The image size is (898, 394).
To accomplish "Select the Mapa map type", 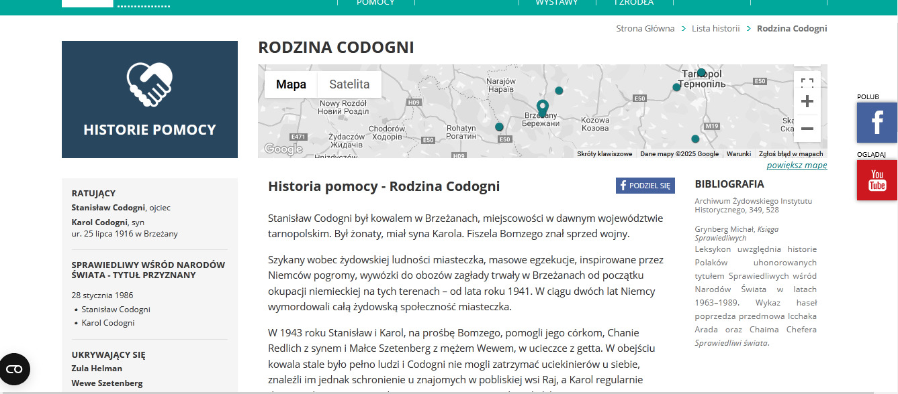I will pyautogui.click(x=291, y=84).
